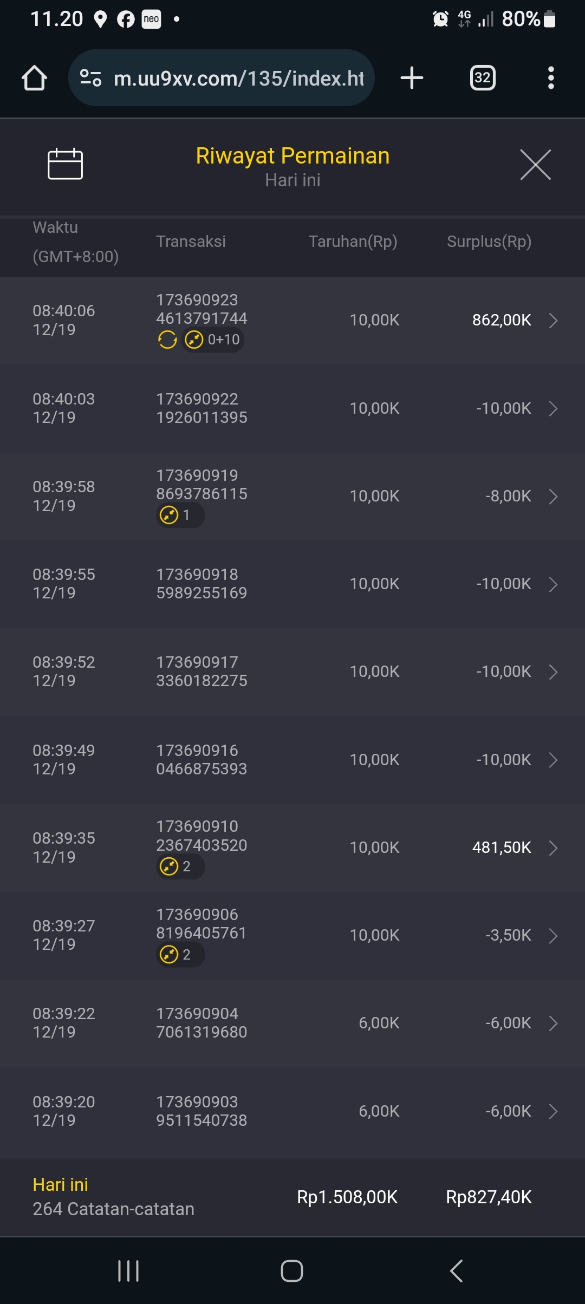Open the browser three-dot menu

[x=551, y=78]
